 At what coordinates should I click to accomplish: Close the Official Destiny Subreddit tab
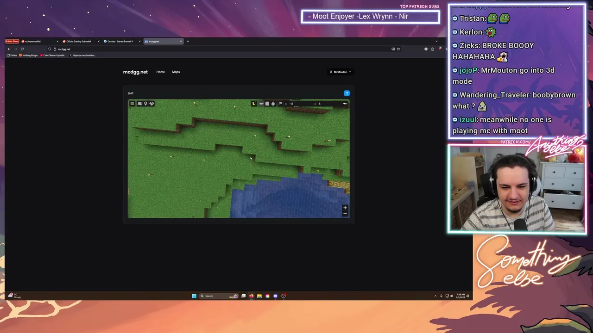click(98, 41)
